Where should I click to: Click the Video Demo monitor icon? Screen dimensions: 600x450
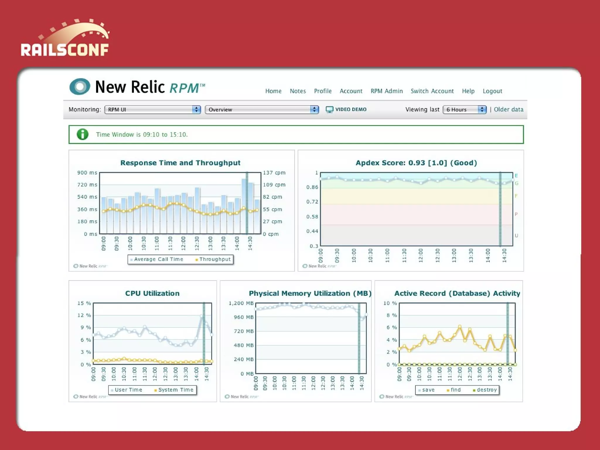[330, 110]
